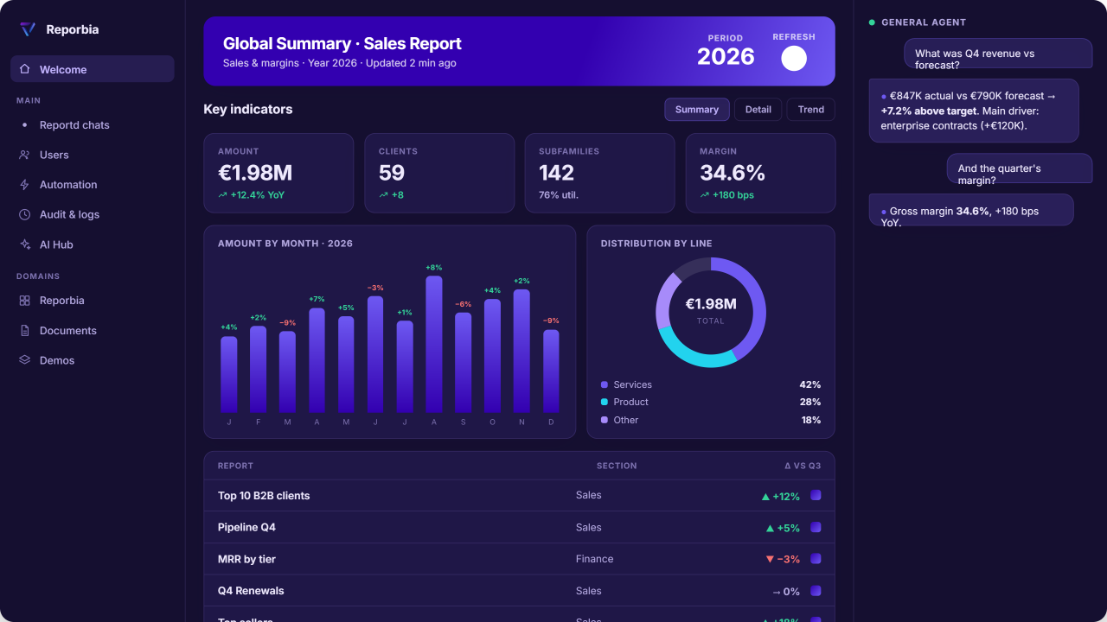Click the trend arrow beside +8 clients
This screenshot has height=622, width=1107.
(383, 195)
